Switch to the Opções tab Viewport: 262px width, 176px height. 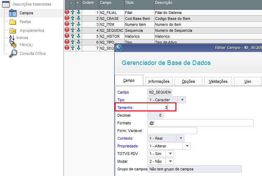pos(188,81)
